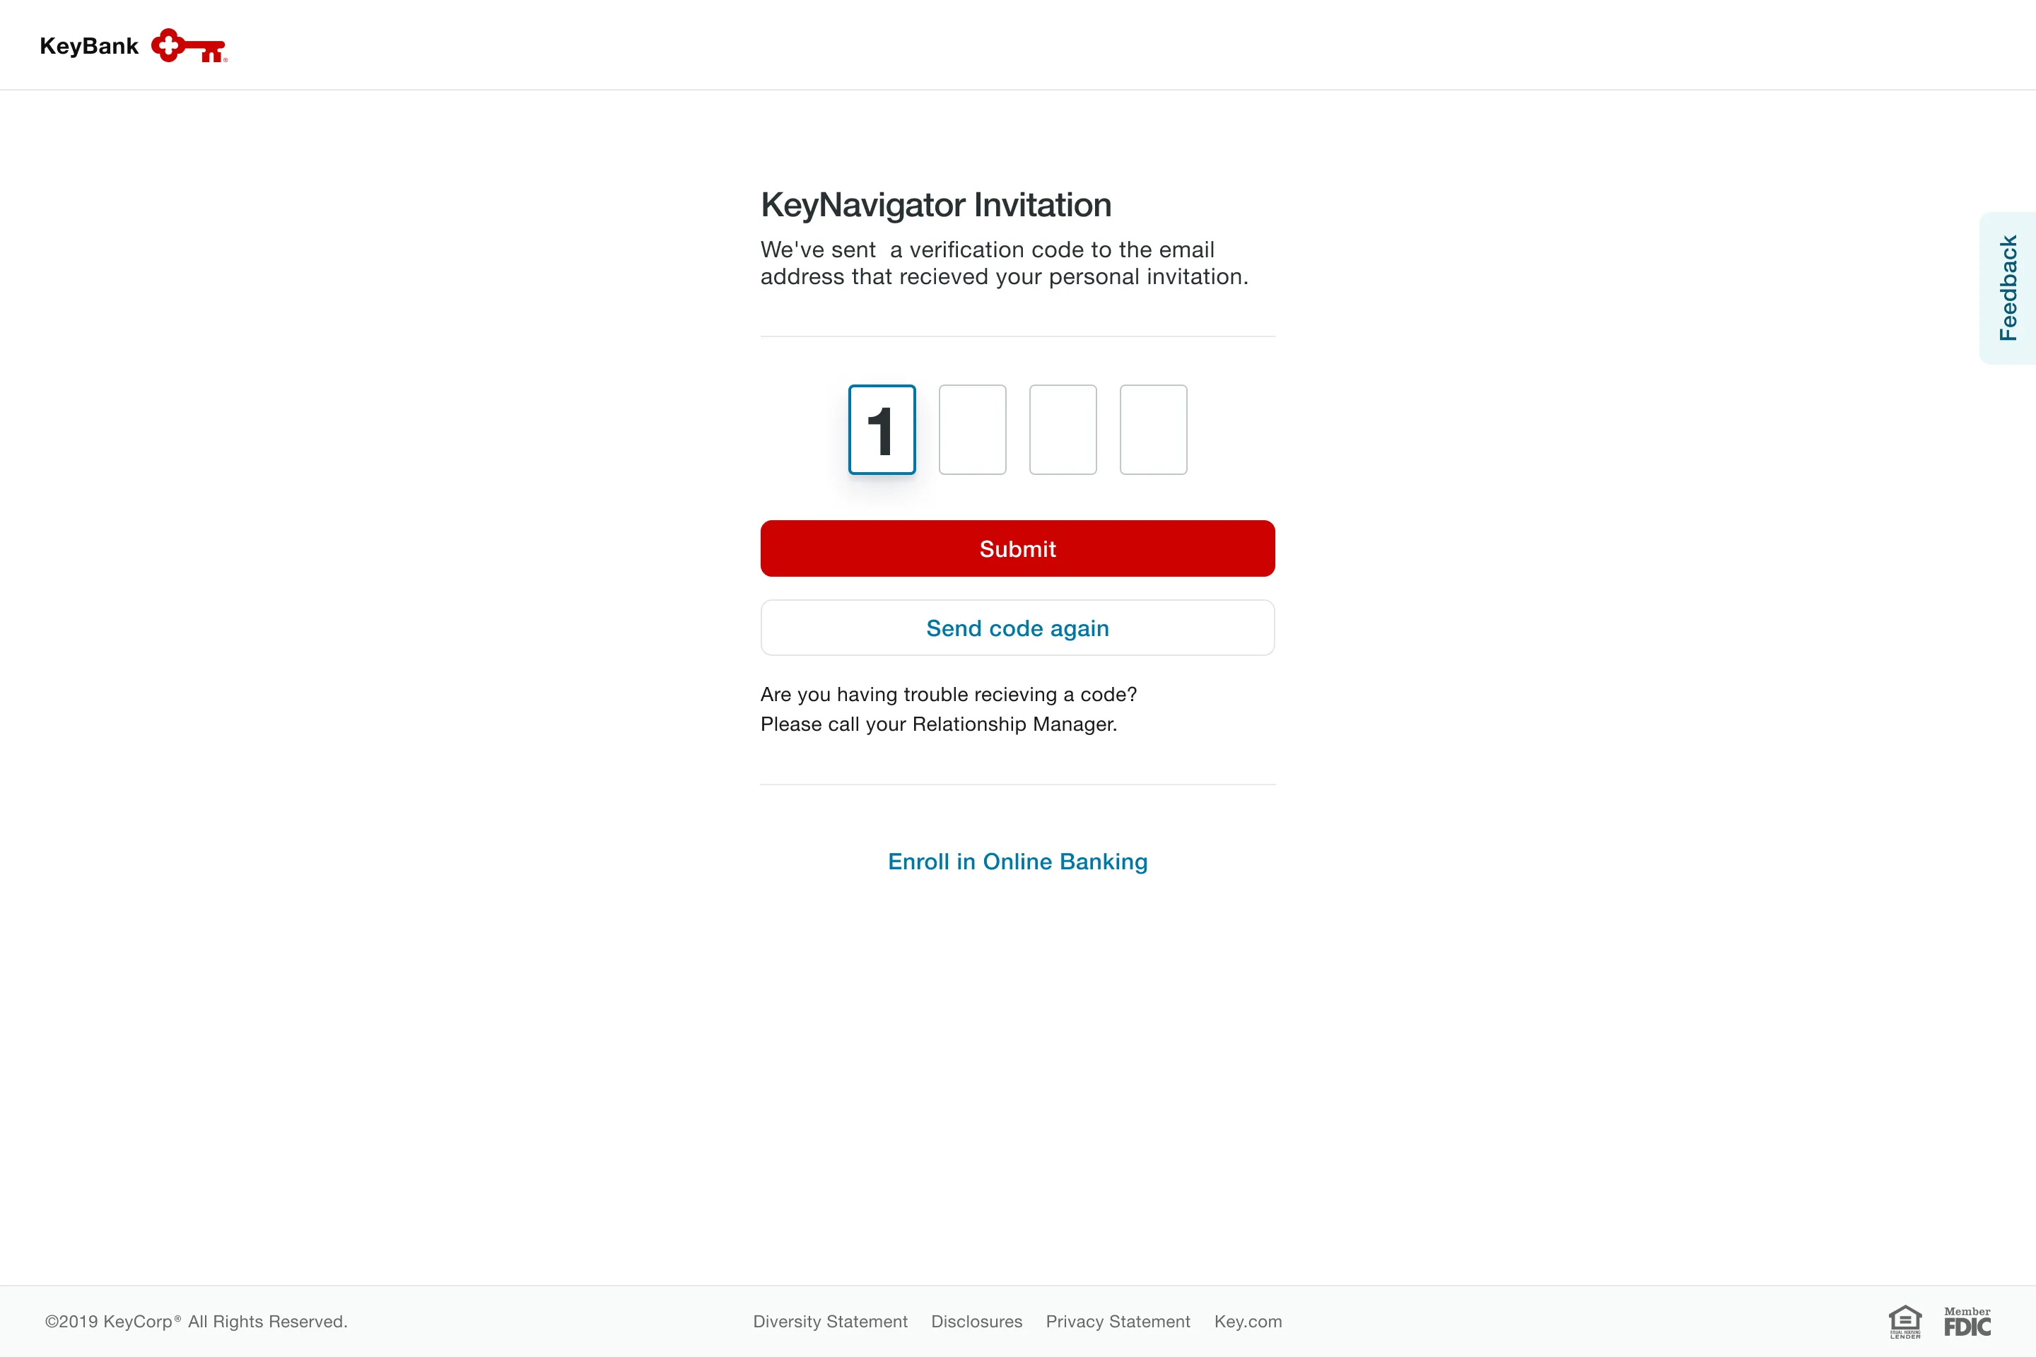Click the third verification code digit box
Viewport: 2036px width, 1357px height.
pyautogui.click(x=1062, y=429)
